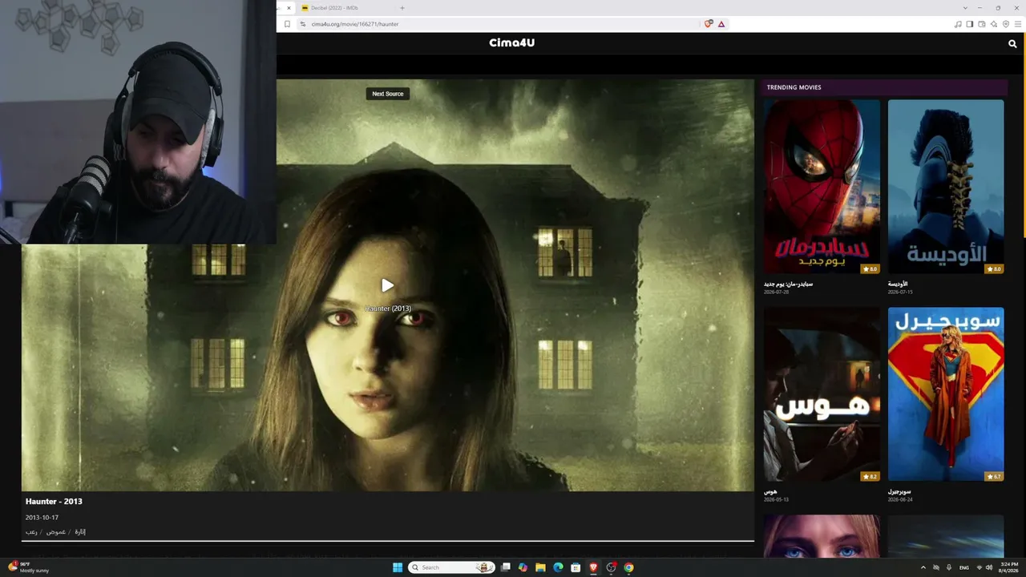This screenshot has width=1026, height=577.
Task: Switch to the Decibel (2022) IMDb tab
Action: click(345, 8)
